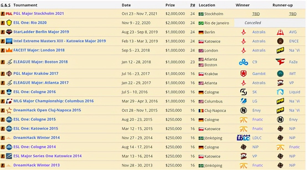Click the yellow shield icon for ESL One: Rio 2020
Screen dimensions: 307x170
click(x=9, y=23)
